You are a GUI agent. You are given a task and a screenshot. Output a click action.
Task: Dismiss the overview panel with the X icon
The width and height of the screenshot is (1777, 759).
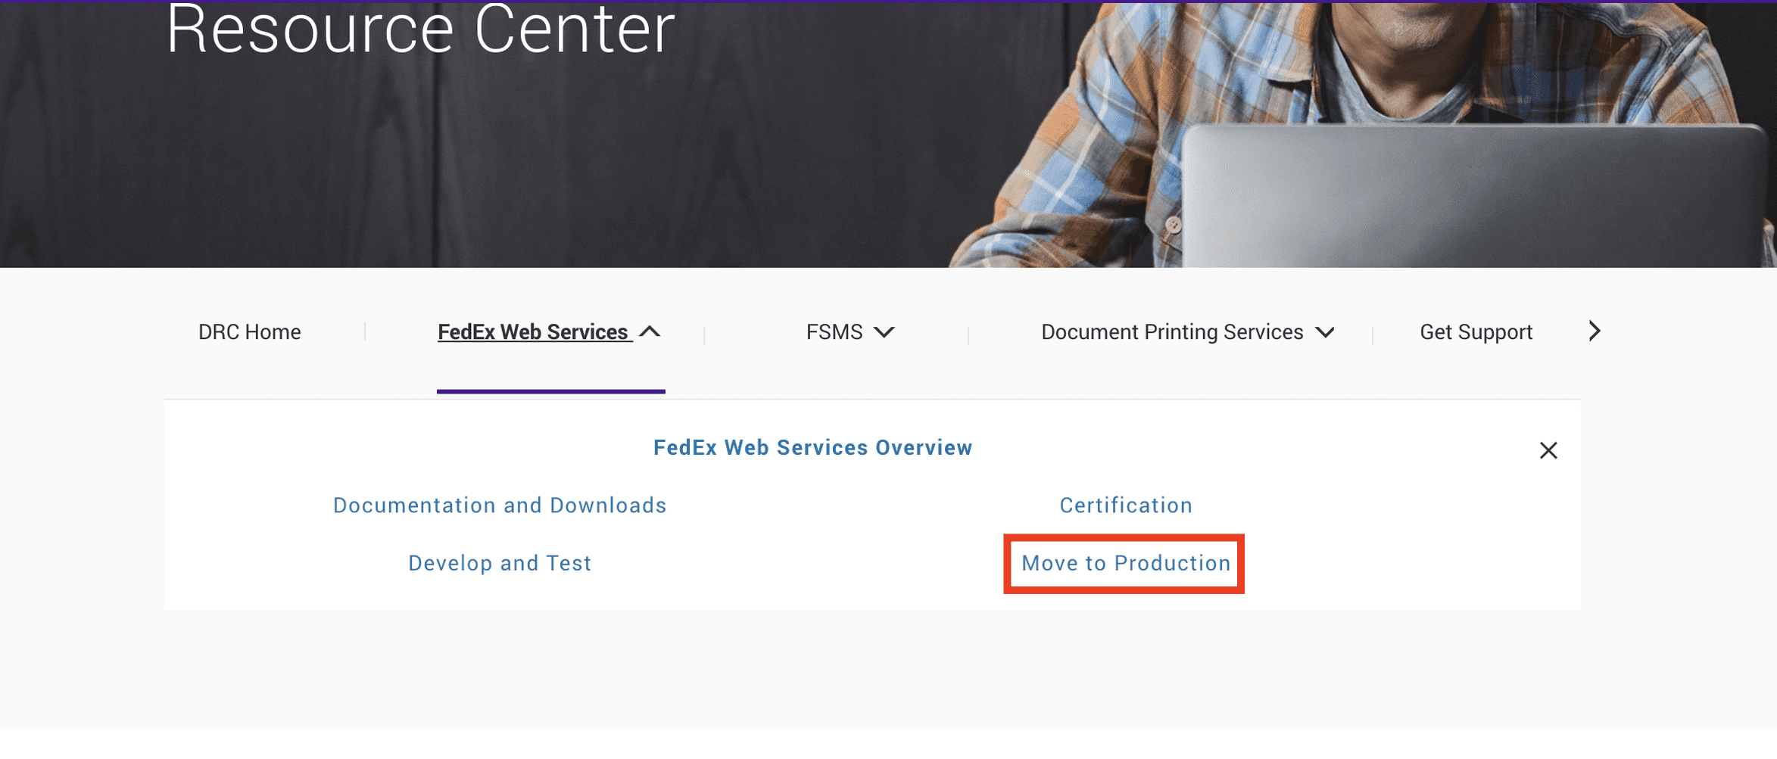pos(1548,450)
